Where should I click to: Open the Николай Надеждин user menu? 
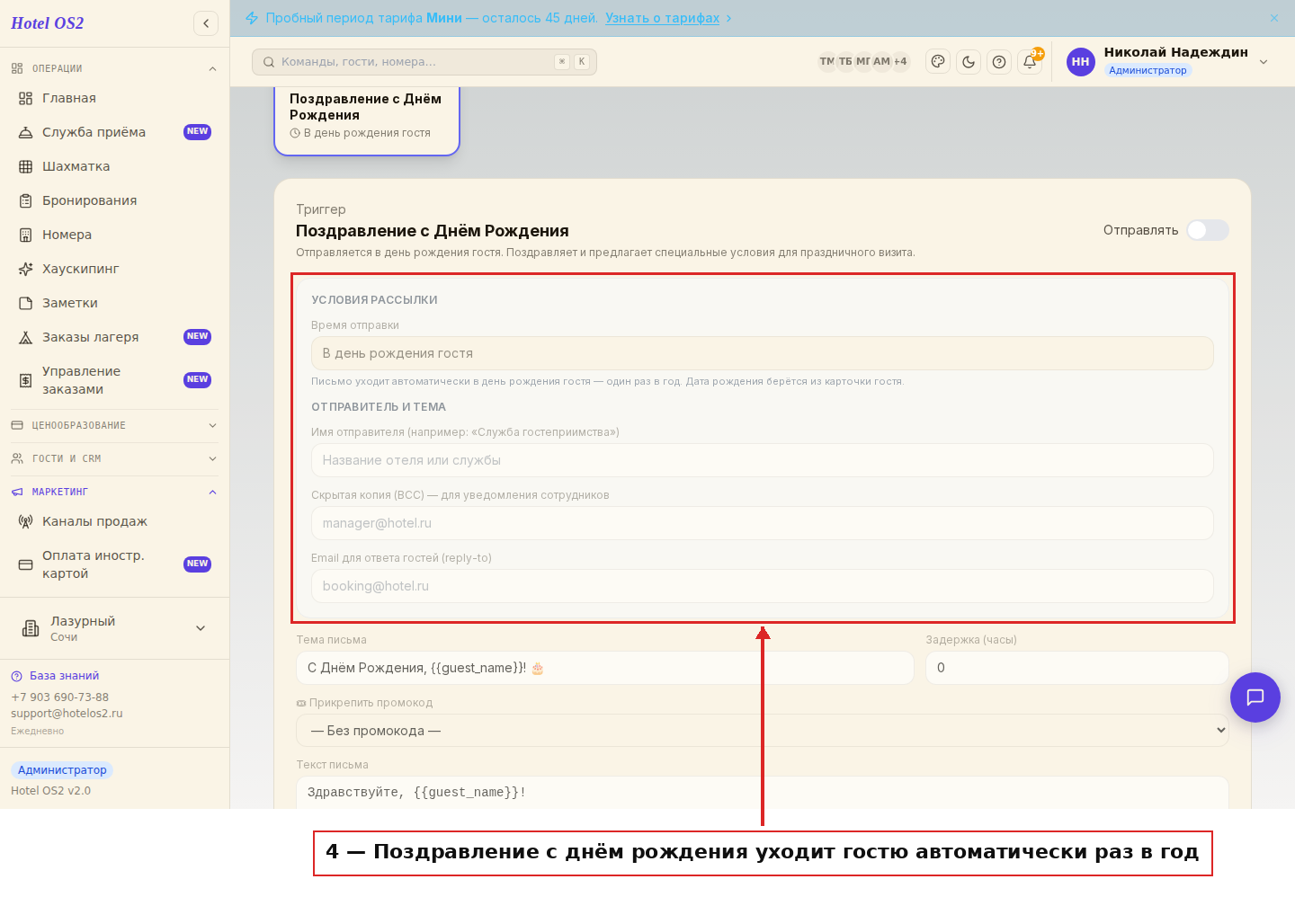point(1167,62)
